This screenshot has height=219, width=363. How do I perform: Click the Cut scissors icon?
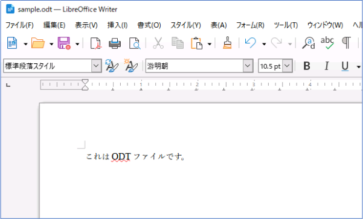point(158,43)
